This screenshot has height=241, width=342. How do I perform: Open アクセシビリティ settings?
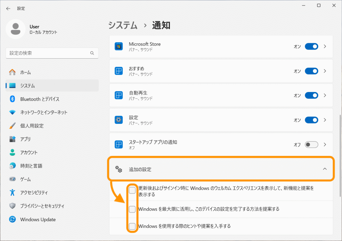click(52, 192)
